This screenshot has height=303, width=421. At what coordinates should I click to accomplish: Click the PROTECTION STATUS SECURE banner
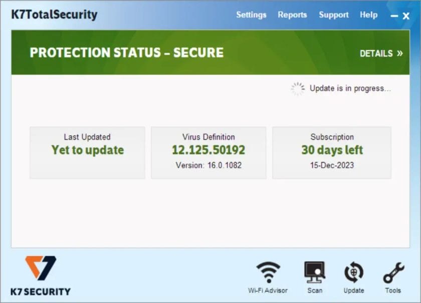point(127,52)
